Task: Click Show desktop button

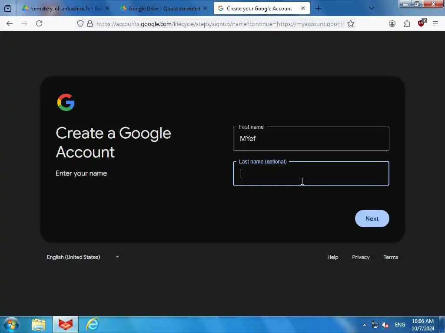Action: click(442, 325)
